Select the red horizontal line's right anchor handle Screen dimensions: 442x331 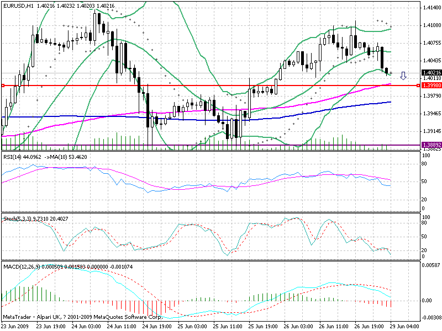418,86
